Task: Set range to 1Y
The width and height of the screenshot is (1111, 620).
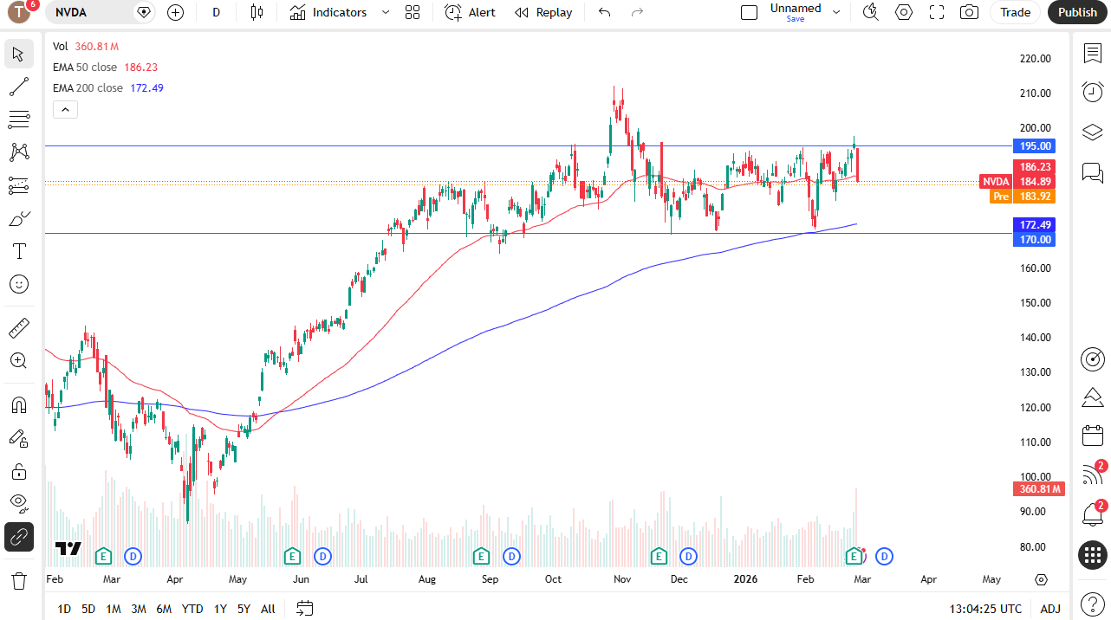Action: (x=220, y=609)
